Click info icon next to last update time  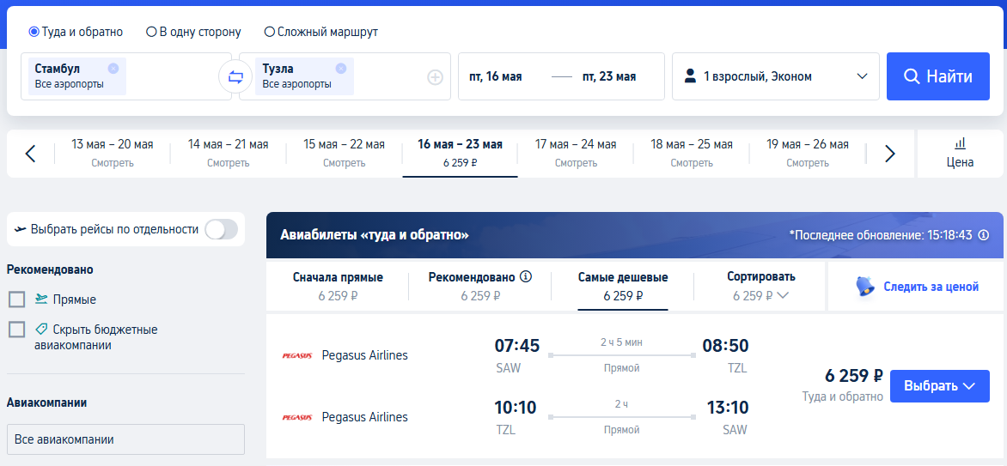pyautogui.click(x=984, y=235)
